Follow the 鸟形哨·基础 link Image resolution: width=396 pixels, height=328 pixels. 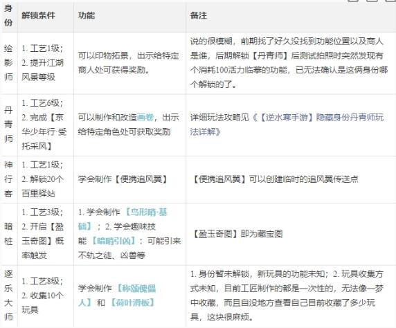pos(123,219)
